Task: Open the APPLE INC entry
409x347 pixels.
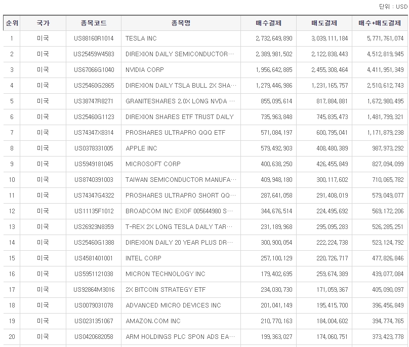Action: [x=141, y=148]
